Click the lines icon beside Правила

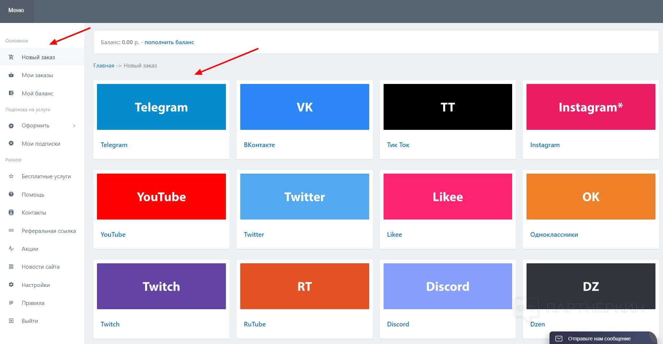coord(11,303)
